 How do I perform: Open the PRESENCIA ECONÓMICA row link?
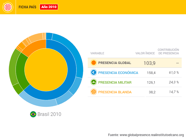click(x=118, y=73)
